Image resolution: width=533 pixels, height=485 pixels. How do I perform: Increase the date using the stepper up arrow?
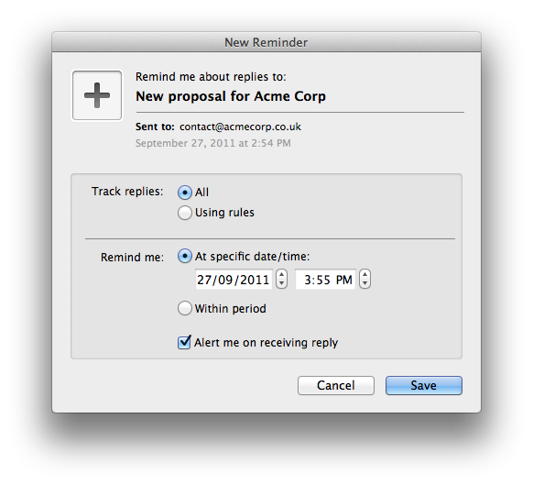(x=281, y=274)
